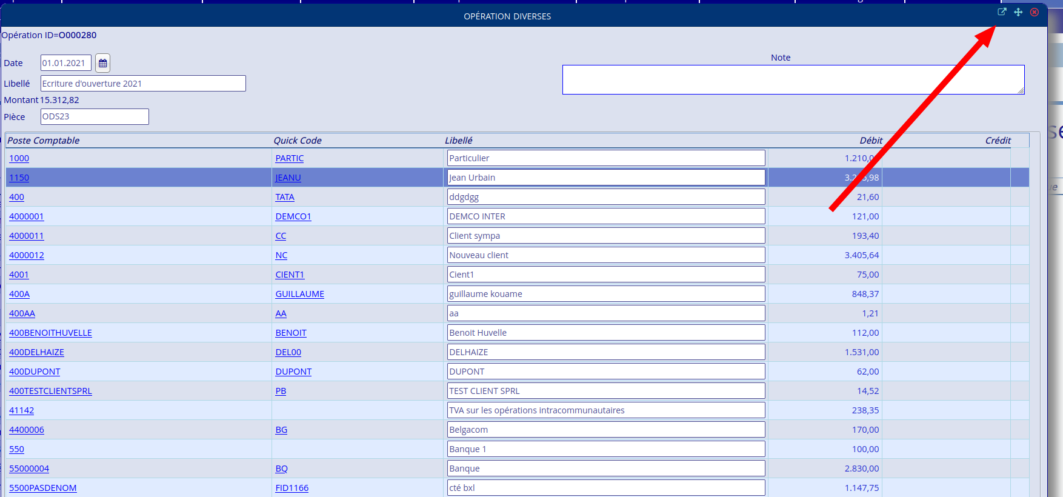This screenshot has width=1063, height=497.
Task: Click the move dialog cross-arrows icon
Action: (1018, 12)
